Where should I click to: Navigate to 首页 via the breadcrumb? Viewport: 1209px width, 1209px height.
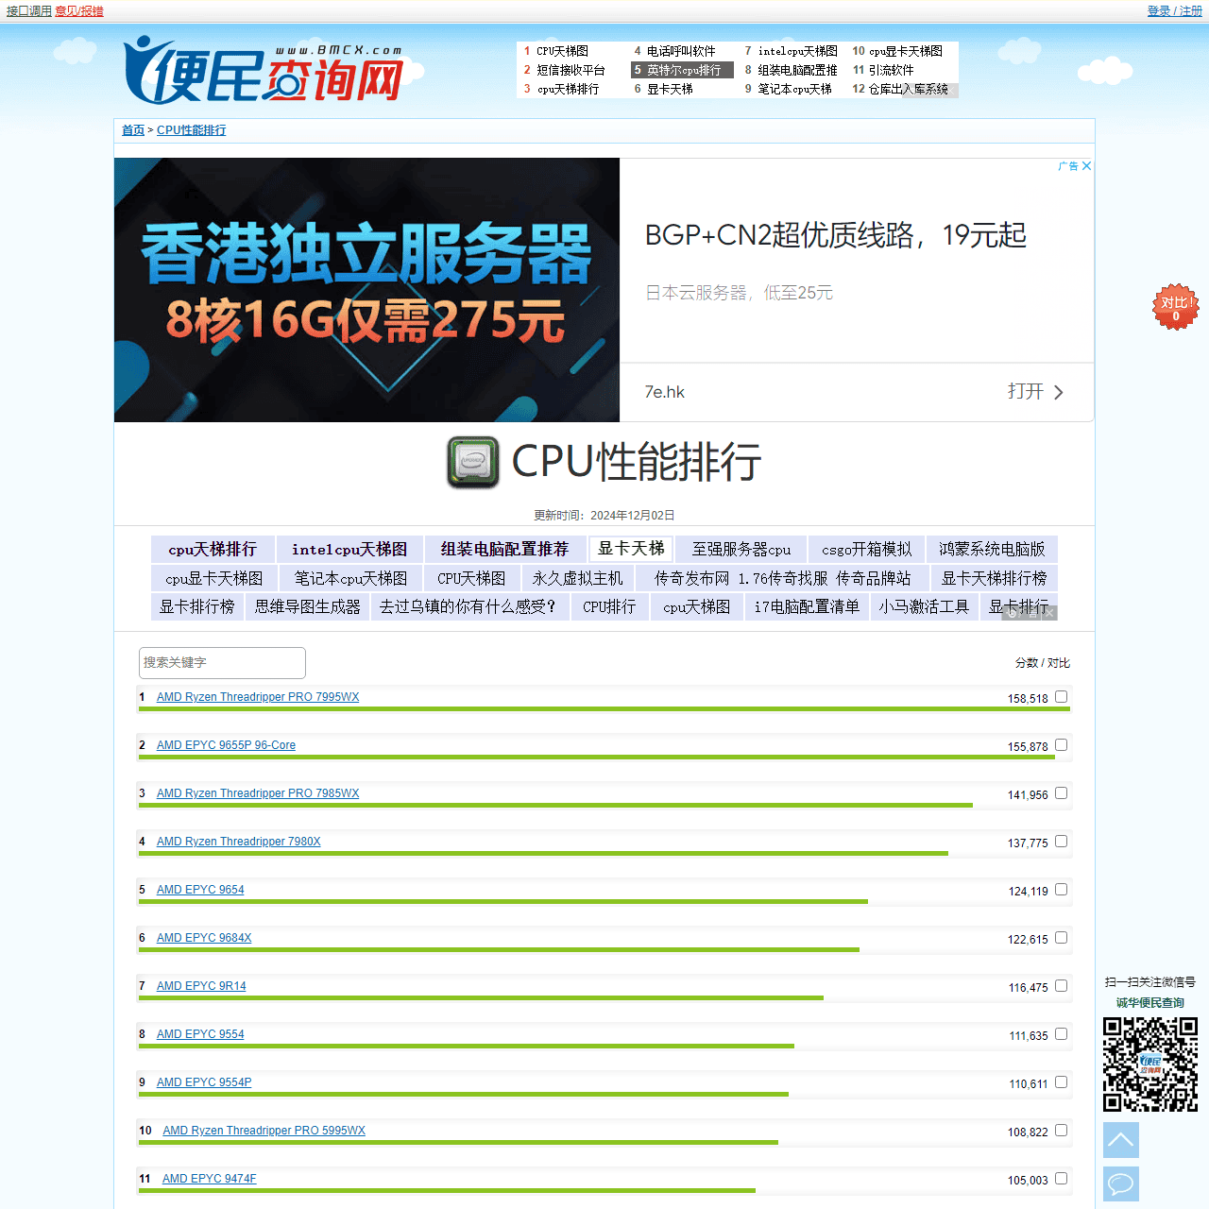click(x=132, y=130)
